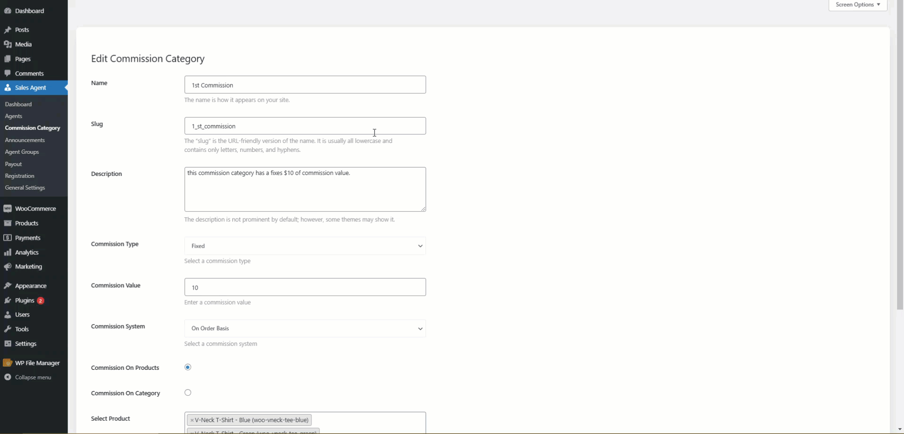
Task: Click the WooCommerce logo icon
Action: (8, 209)
